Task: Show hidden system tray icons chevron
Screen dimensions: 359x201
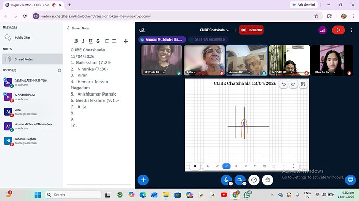Action: coord(272,195)
